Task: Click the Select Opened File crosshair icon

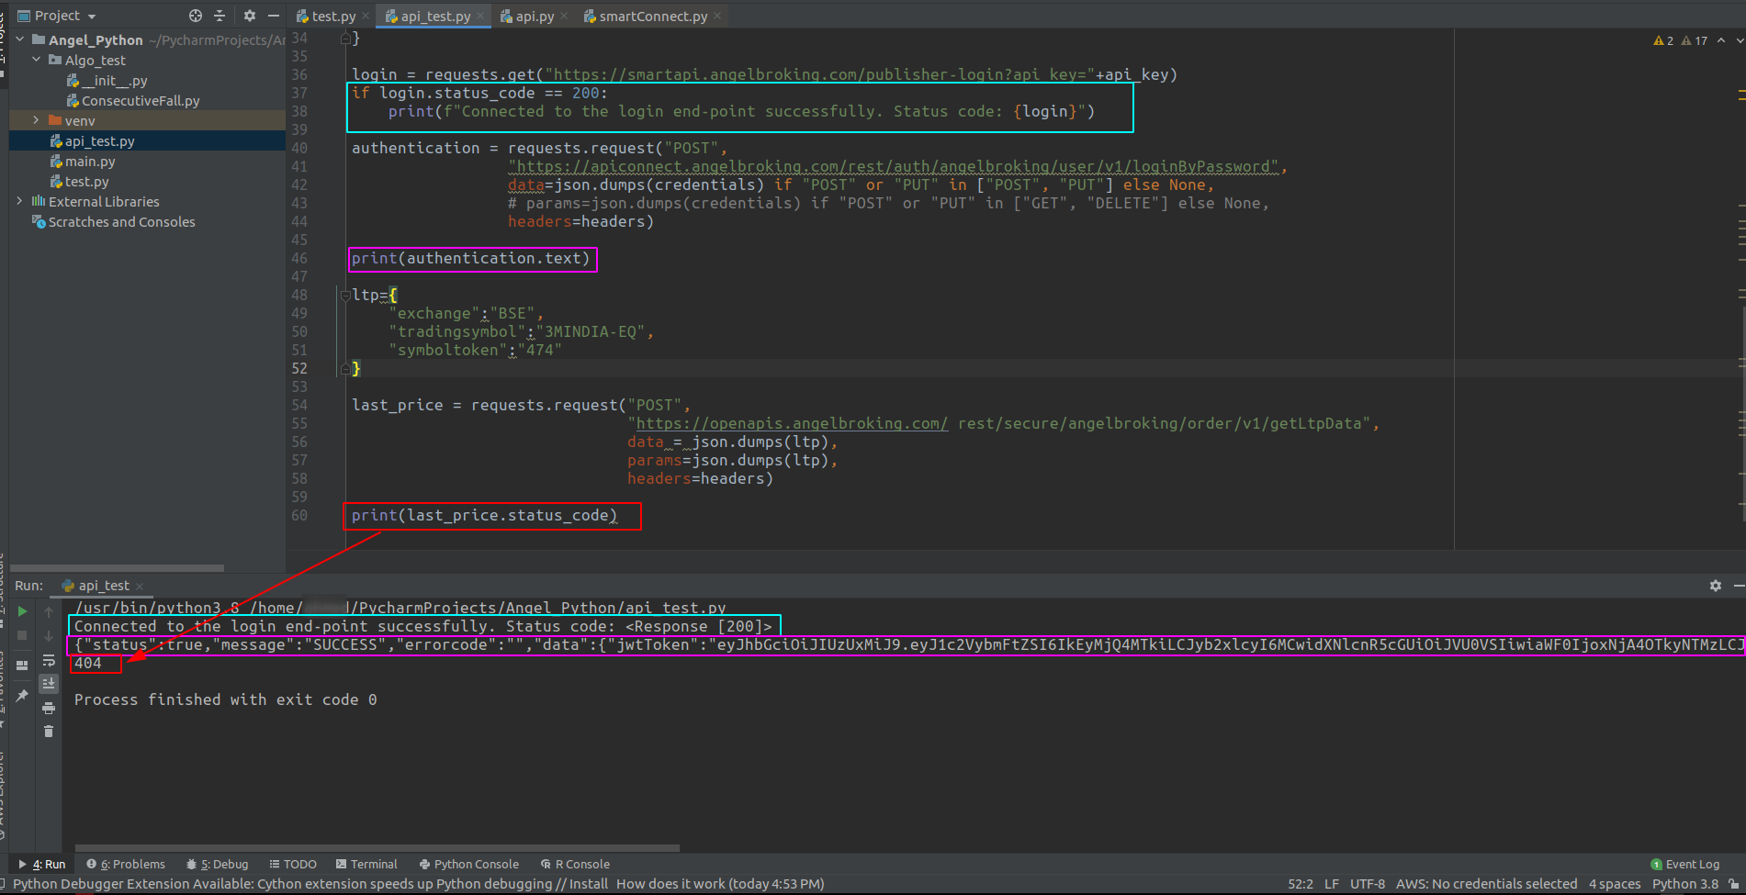Action: (x=195, y=16)
